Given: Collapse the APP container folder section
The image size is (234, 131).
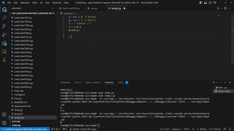Looking at the screenshot, I should click(33, 13).
